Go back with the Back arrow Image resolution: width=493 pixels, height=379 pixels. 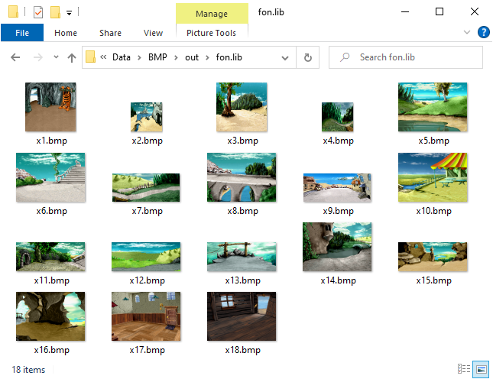(x=15, y=57)
